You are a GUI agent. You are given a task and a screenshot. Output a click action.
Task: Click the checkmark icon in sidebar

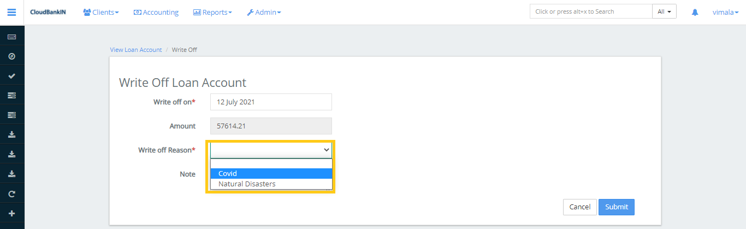(11, 76)
